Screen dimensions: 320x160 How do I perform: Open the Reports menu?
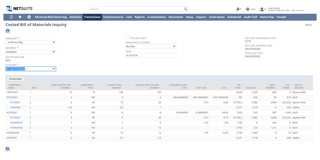(140, 17)
